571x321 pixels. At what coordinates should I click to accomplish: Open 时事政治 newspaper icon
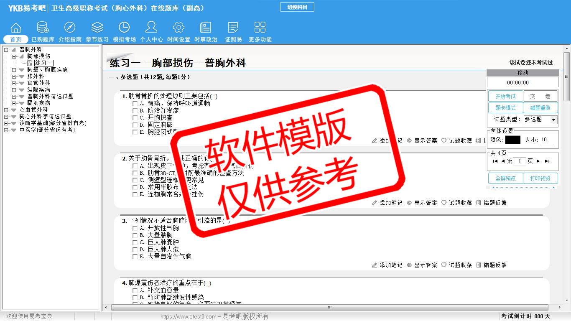(x=206, y=28)
